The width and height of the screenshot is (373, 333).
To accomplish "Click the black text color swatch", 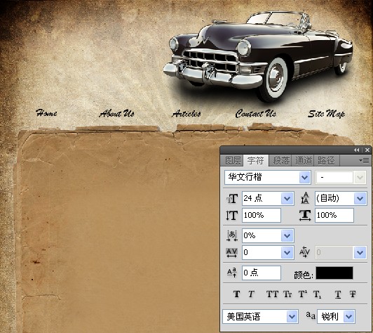I will (x=334, y=273).
